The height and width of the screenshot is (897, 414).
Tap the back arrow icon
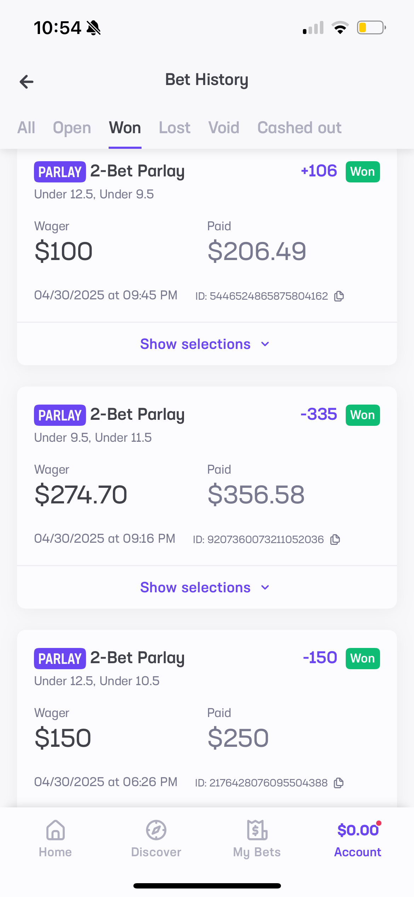click(27, 82)
